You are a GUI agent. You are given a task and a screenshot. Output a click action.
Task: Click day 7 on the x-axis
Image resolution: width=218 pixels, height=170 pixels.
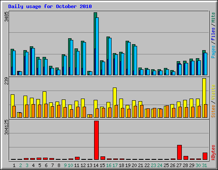click(52, 165)
